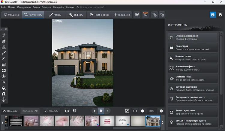Select the brush tool in left toolbar
Screen dimensions: 225x131
(x=4, y=53)
